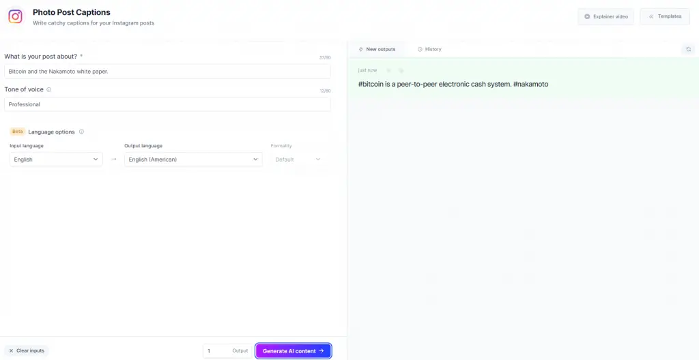Click the refresh icon above outputs panel
This screenshot has width=699, height=360.
point(688,50)
